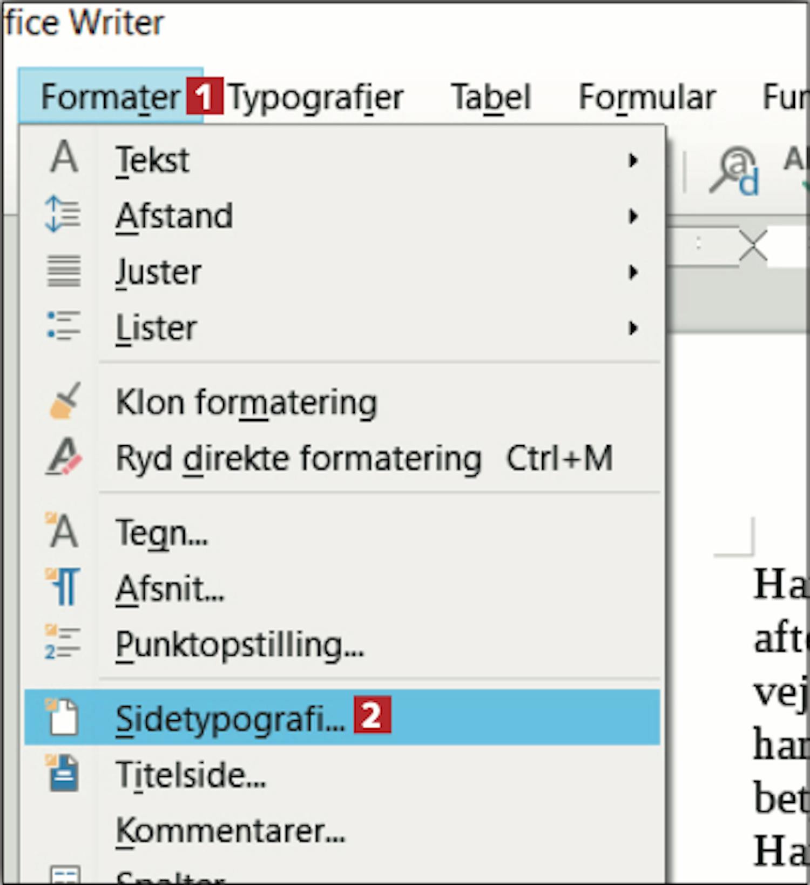This screenshot has width=810, height=885.
Task: Click the Punktopstilling numbering icon
Action: click(x=63, y=643)
